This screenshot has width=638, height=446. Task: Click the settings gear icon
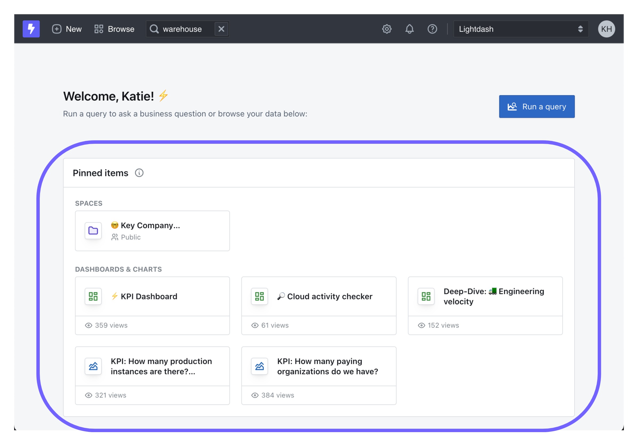coord(386,29)
